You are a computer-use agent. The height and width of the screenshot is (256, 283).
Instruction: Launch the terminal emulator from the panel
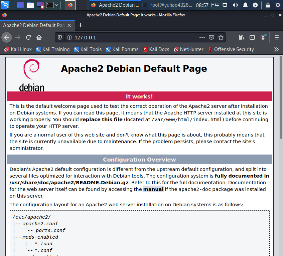[x=50, y=5]
